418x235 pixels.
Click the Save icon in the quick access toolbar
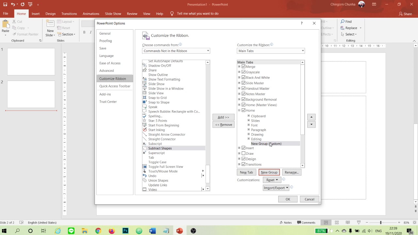pos(5,5)
